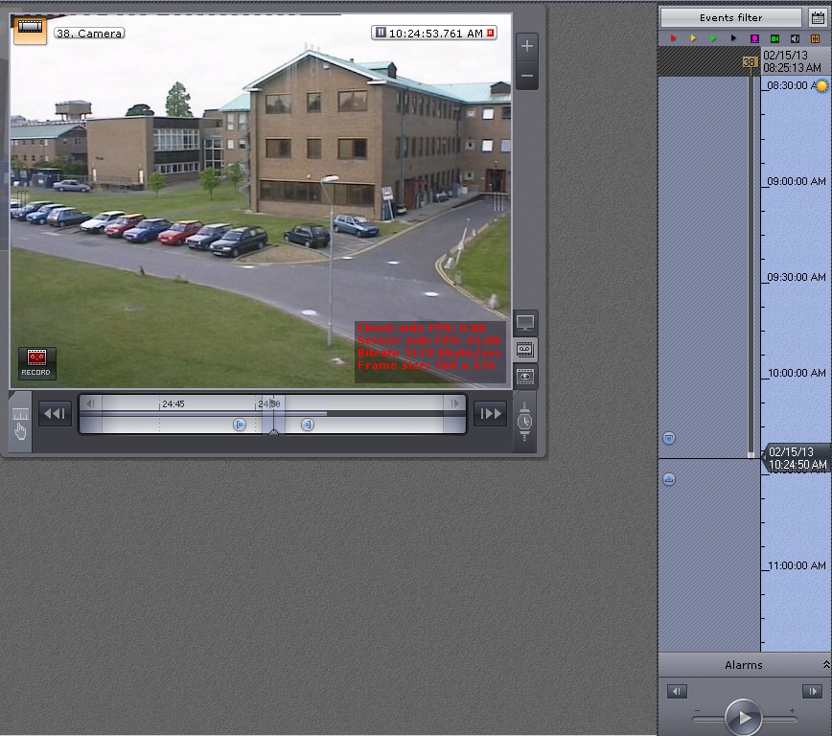Zoom out with the minus button

click(527, 76)
